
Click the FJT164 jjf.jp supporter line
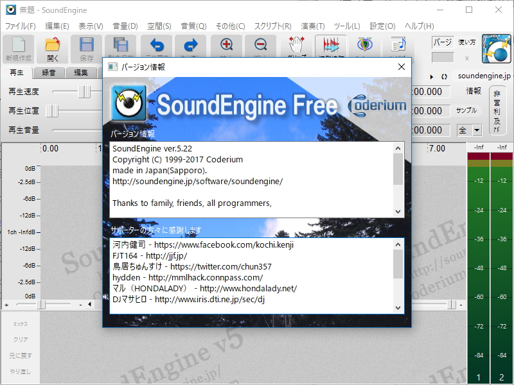[150, 255]
